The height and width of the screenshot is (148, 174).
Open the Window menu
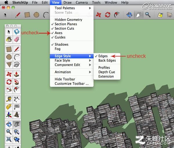point(111,2)
